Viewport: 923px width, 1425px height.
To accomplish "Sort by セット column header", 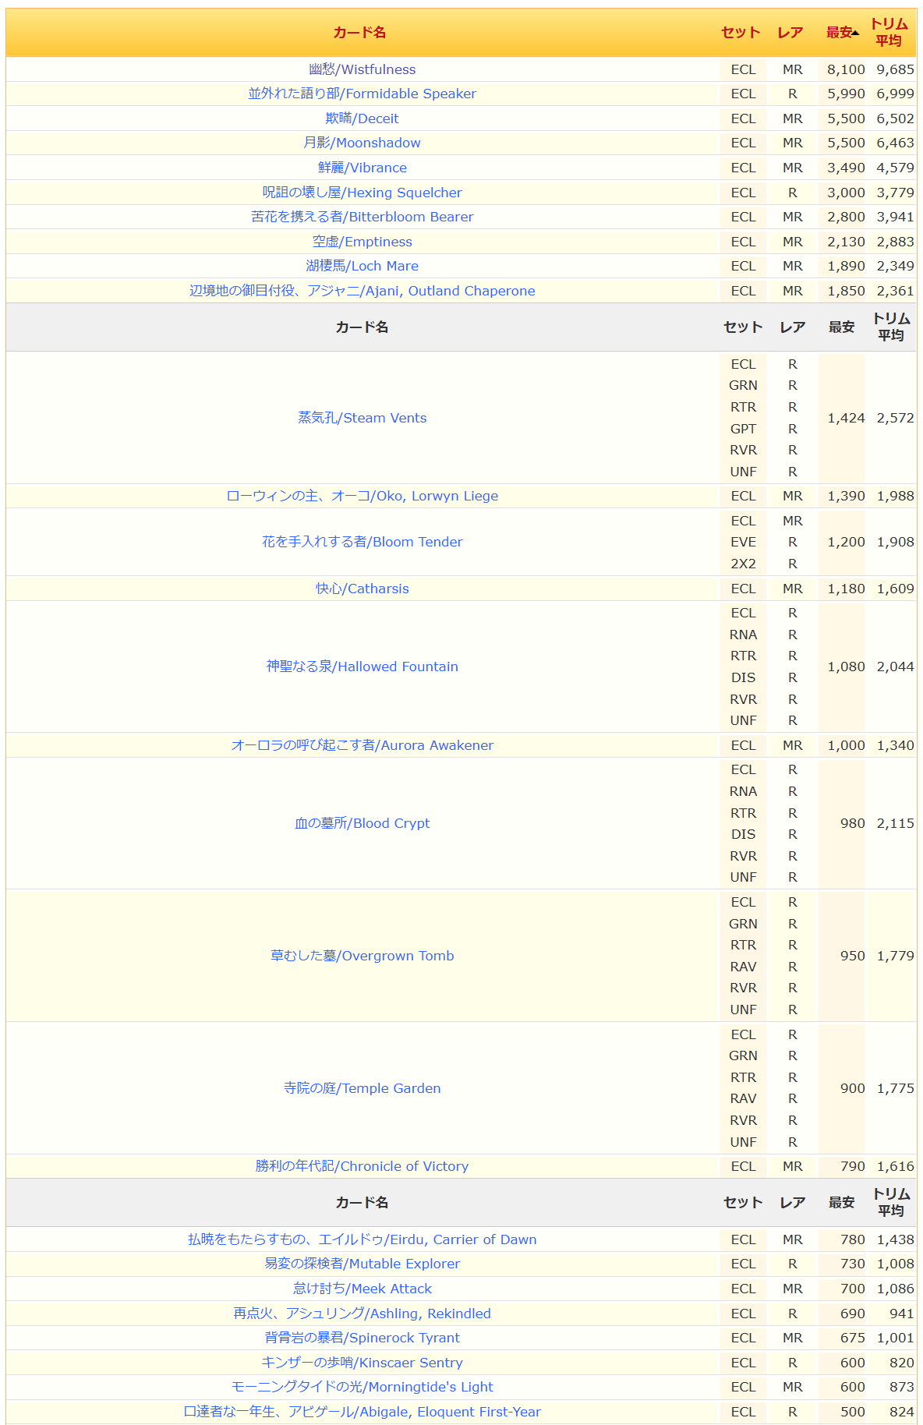I will coord(740,33).
